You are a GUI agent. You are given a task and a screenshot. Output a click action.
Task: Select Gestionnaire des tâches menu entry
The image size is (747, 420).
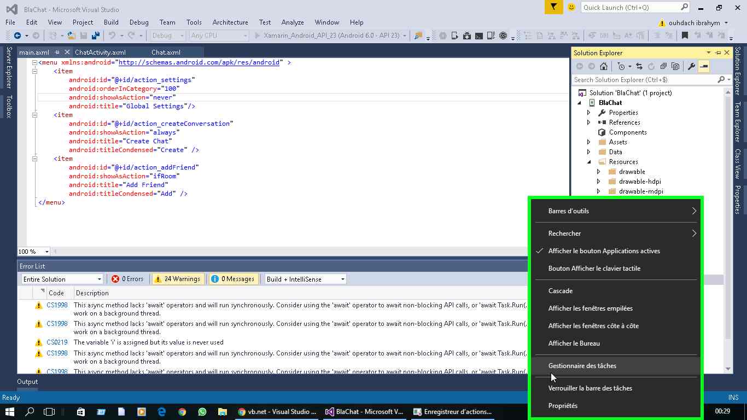coord(616,366)
